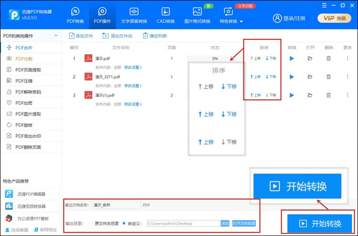Switch to the PDF转换 top tab
The height and width of the screenshot is (236, 358).
(75, 15)
